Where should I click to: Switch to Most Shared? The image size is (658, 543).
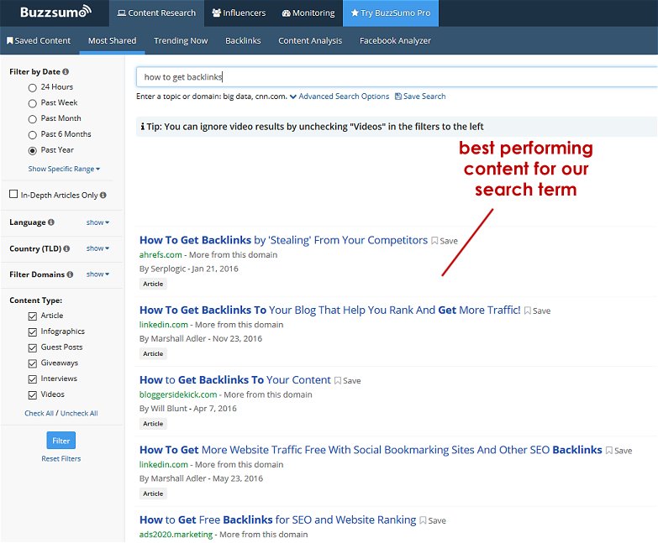click(112, 40)
